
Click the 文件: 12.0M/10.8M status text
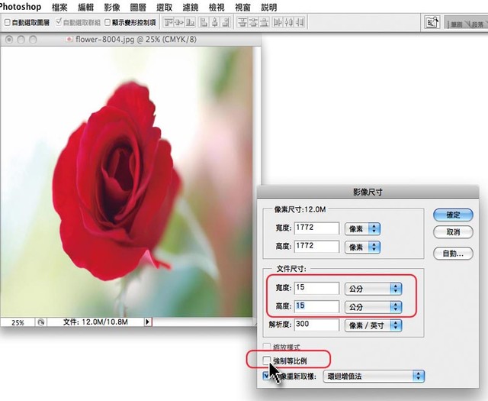(95, 322)
